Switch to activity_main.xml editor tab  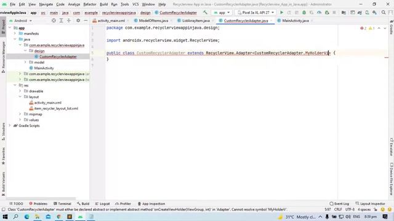point(110,20)
